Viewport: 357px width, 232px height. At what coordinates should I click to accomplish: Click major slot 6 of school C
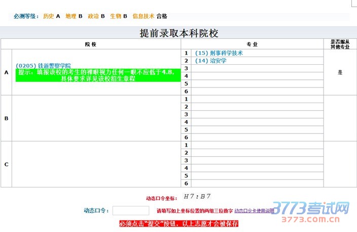pyautogui.click(x=257, y=183)
